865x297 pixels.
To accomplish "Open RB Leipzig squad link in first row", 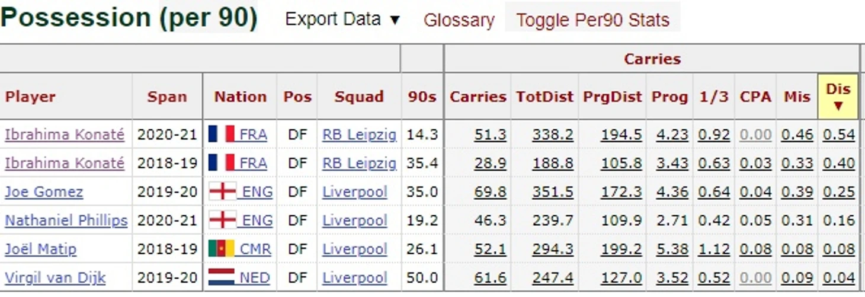I will pyautogui.click(x=359, y=135).
